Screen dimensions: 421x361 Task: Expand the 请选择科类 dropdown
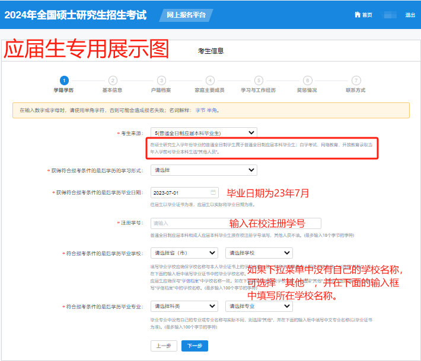pyautogui.click(x=184, y=307)
